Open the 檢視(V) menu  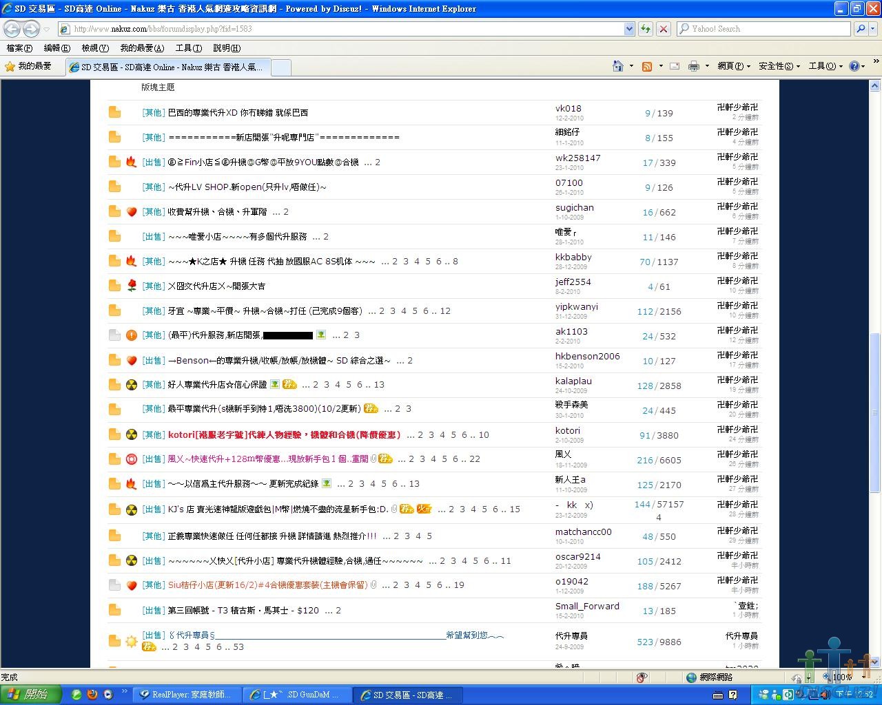[x=94, y=48]
